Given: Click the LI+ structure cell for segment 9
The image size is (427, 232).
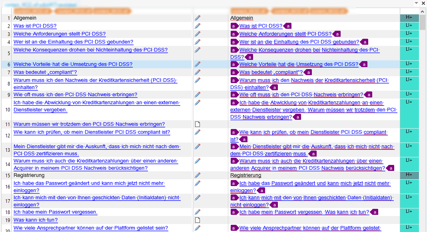Looking at the screenshot, I should point(409,95).
